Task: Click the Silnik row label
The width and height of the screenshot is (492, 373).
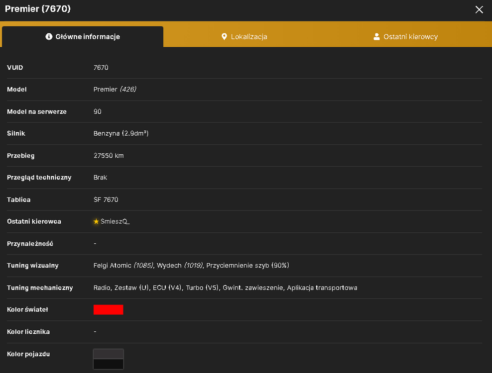Action: [16, 133]
